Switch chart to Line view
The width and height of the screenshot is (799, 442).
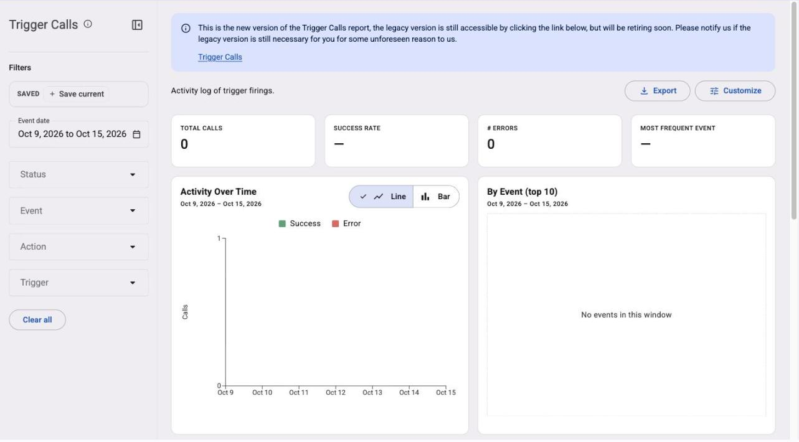tap(381, 197)
